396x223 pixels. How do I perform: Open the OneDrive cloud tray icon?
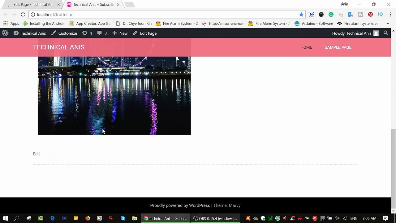point(255,218)
